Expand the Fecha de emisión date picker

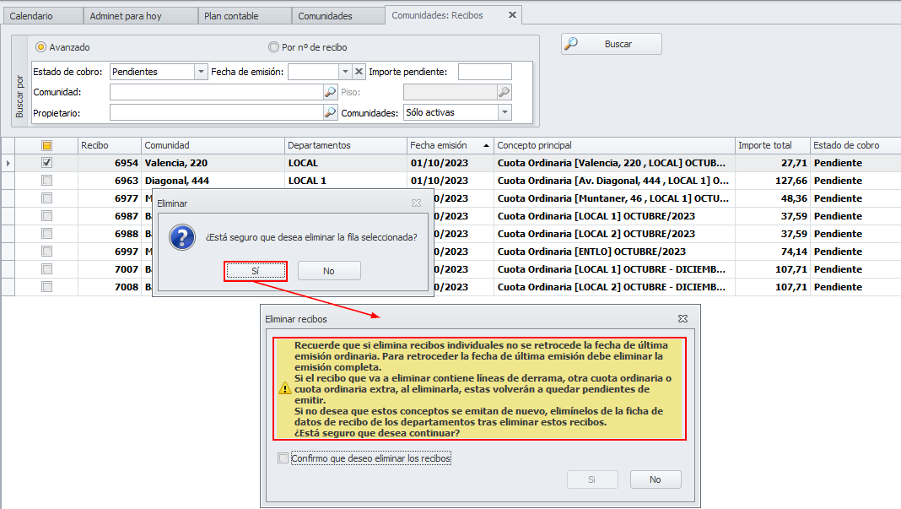pos(344,72)
